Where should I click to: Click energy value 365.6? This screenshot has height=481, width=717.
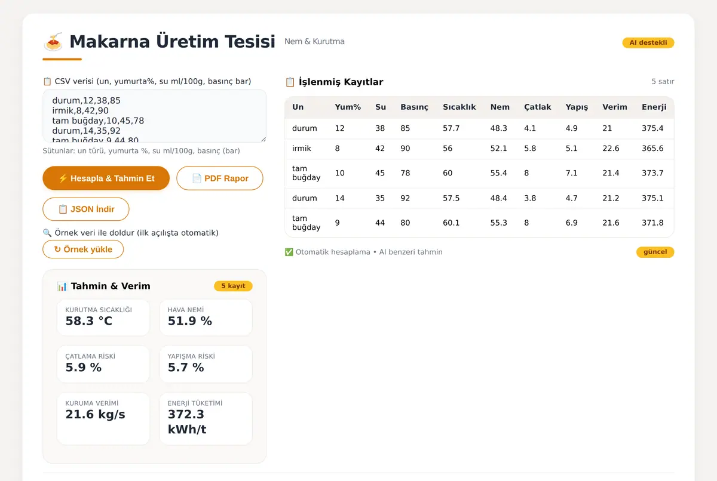pos(652,149)
